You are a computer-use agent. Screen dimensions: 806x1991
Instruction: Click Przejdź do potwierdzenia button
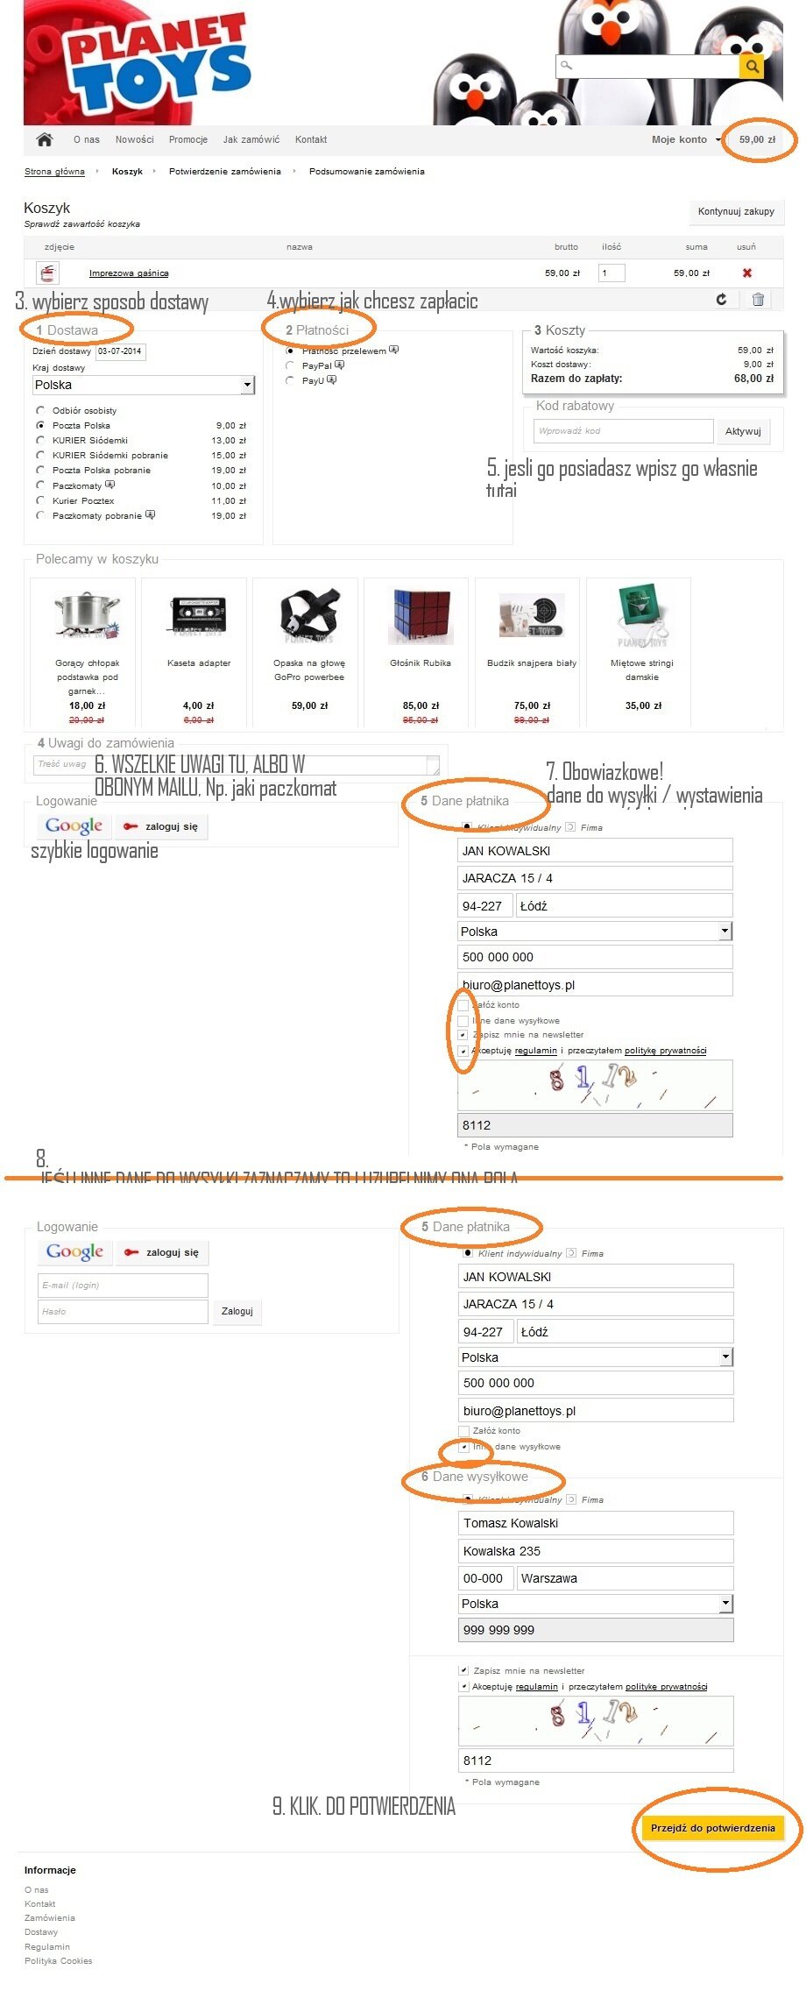tap(712, 1828)
